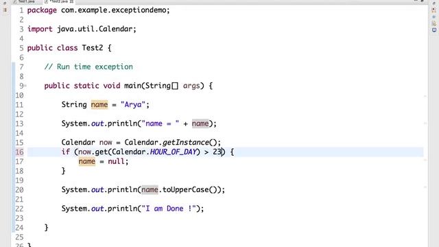The image size is (439, 247).
Task: Click highlighted 'name' on line 17
Action: tap(87, 161)
